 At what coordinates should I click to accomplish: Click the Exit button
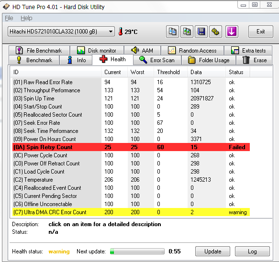click(x=261, y=32)
